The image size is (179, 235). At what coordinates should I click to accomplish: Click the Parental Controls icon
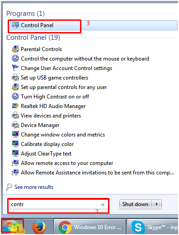15,49
